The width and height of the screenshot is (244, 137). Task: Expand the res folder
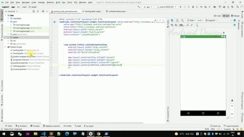pos(8,41)
